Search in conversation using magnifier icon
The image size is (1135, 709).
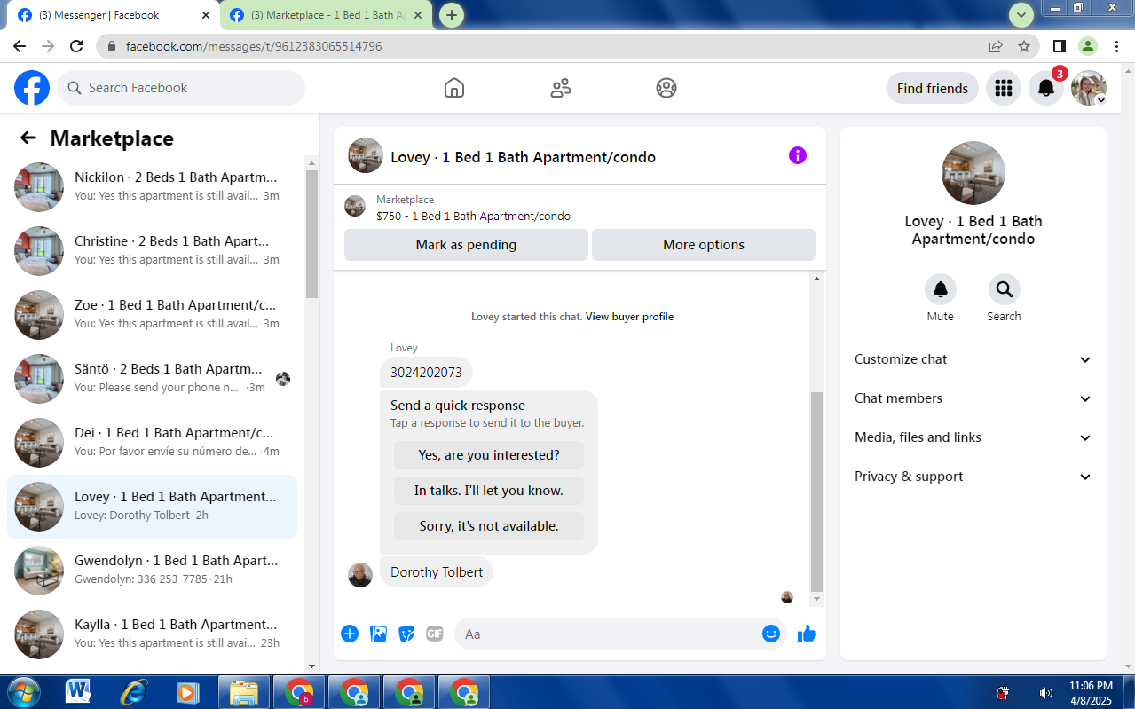point(1005,289)
